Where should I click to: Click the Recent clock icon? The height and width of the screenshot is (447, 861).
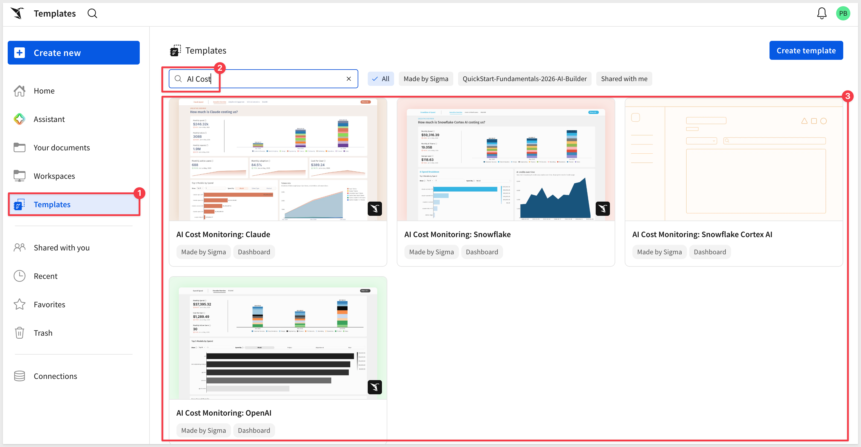pos(19,276)
